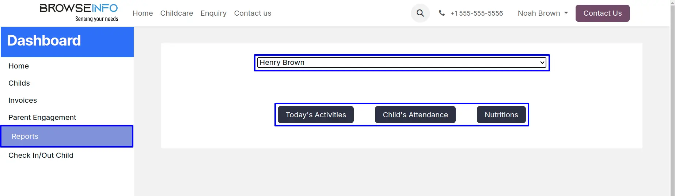
Task: Go to Childcare in the top navigation
Action: click(x=177, y=13)
